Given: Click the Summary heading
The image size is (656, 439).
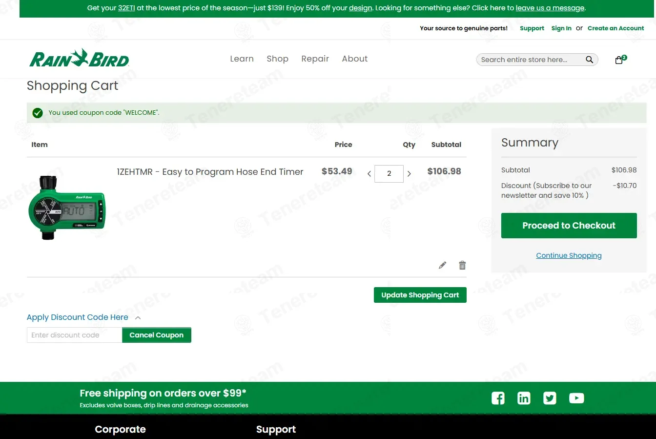Looking at the screenshot, I should pos(530,143).
